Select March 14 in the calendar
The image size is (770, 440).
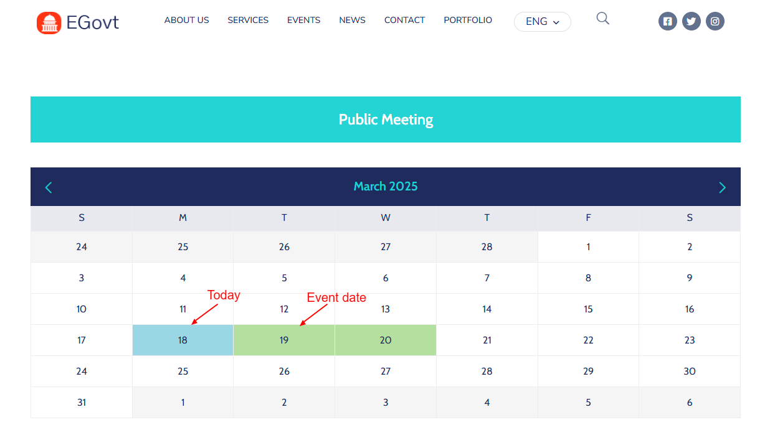click(x=487, y=309)
